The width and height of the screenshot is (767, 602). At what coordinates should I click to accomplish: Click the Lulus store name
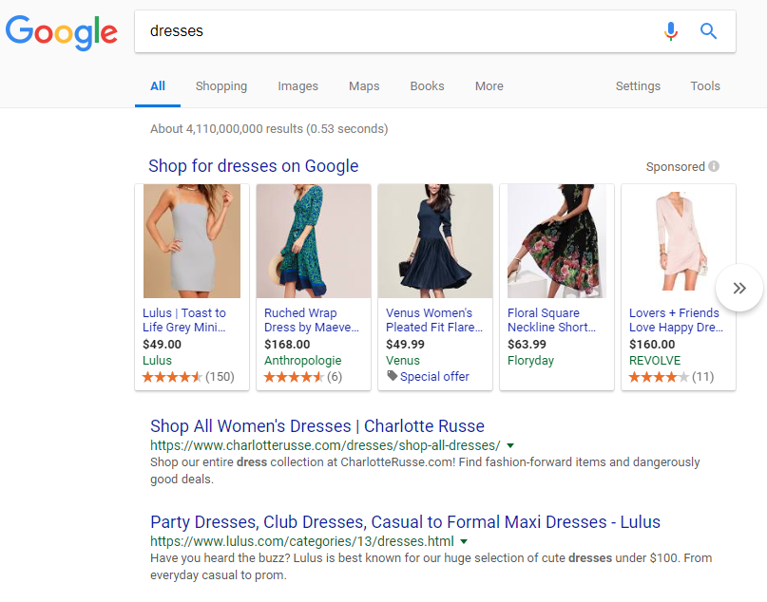coord(157,361)
